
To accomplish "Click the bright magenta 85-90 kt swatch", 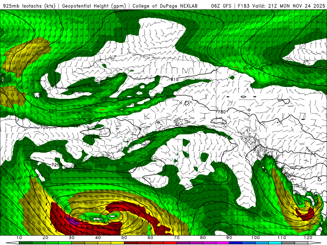I will click(x=222, y=243).
